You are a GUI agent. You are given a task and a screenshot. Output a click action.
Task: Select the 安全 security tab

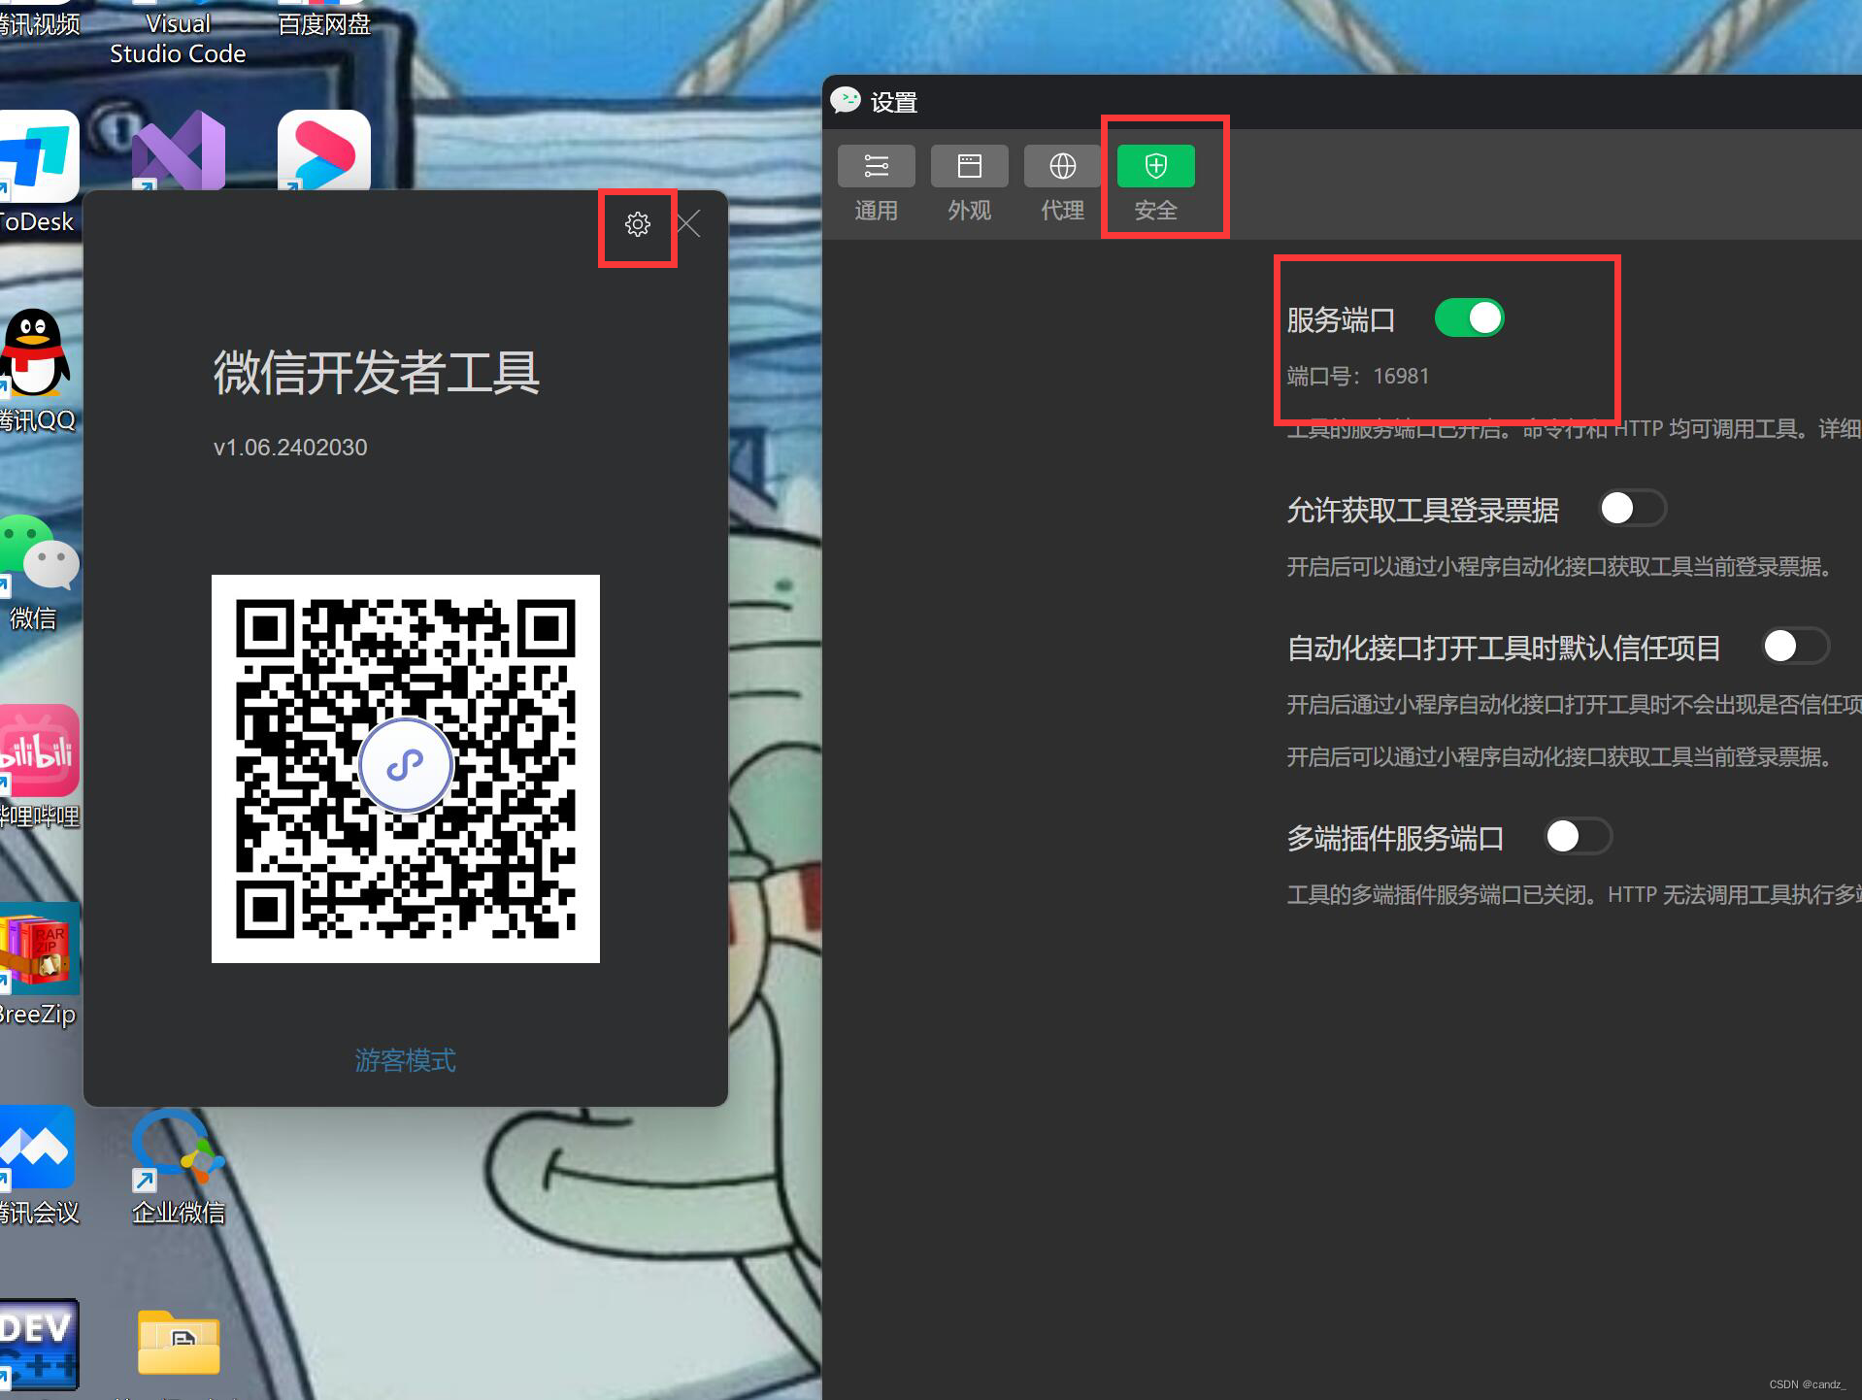(1155, 184)
